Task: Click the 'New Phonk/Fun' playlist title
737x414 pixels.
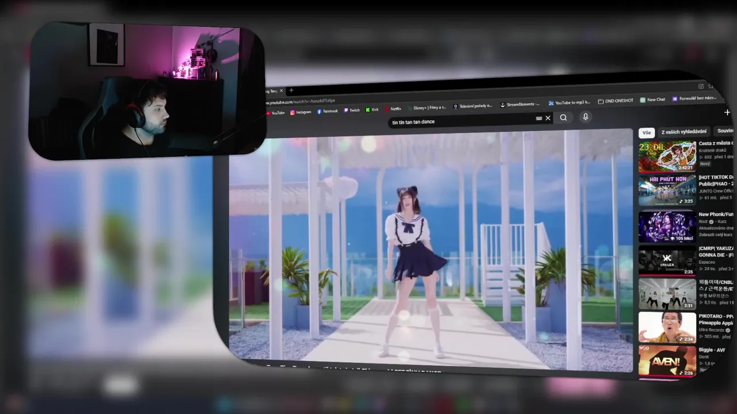Action: click(716, 214)
